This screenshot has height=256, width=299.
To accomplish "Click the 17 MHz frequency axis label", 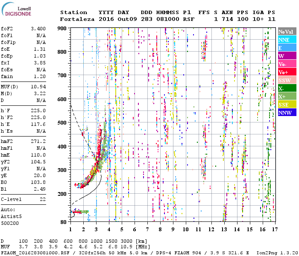I will [x=275, y=230].
